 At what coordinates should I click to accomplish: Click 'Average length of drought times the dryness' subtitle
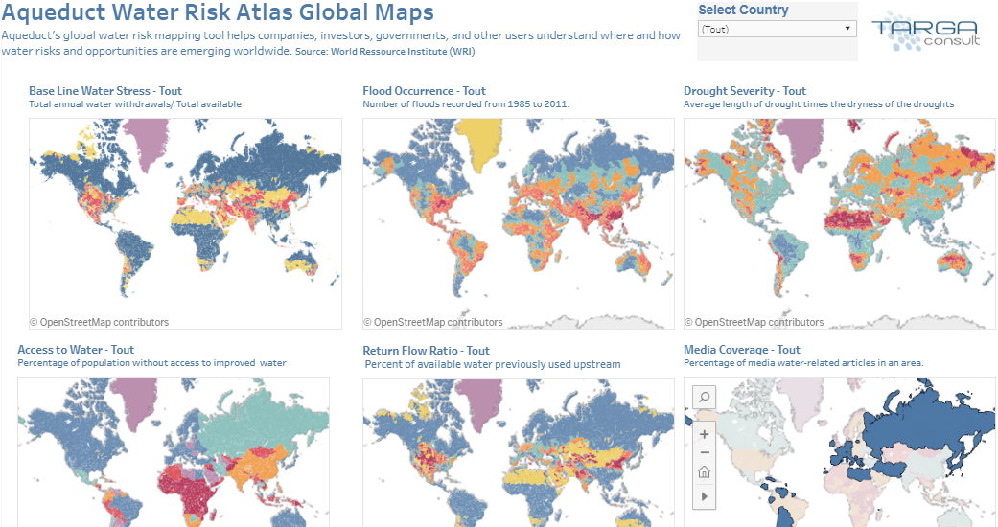[819, 103]
